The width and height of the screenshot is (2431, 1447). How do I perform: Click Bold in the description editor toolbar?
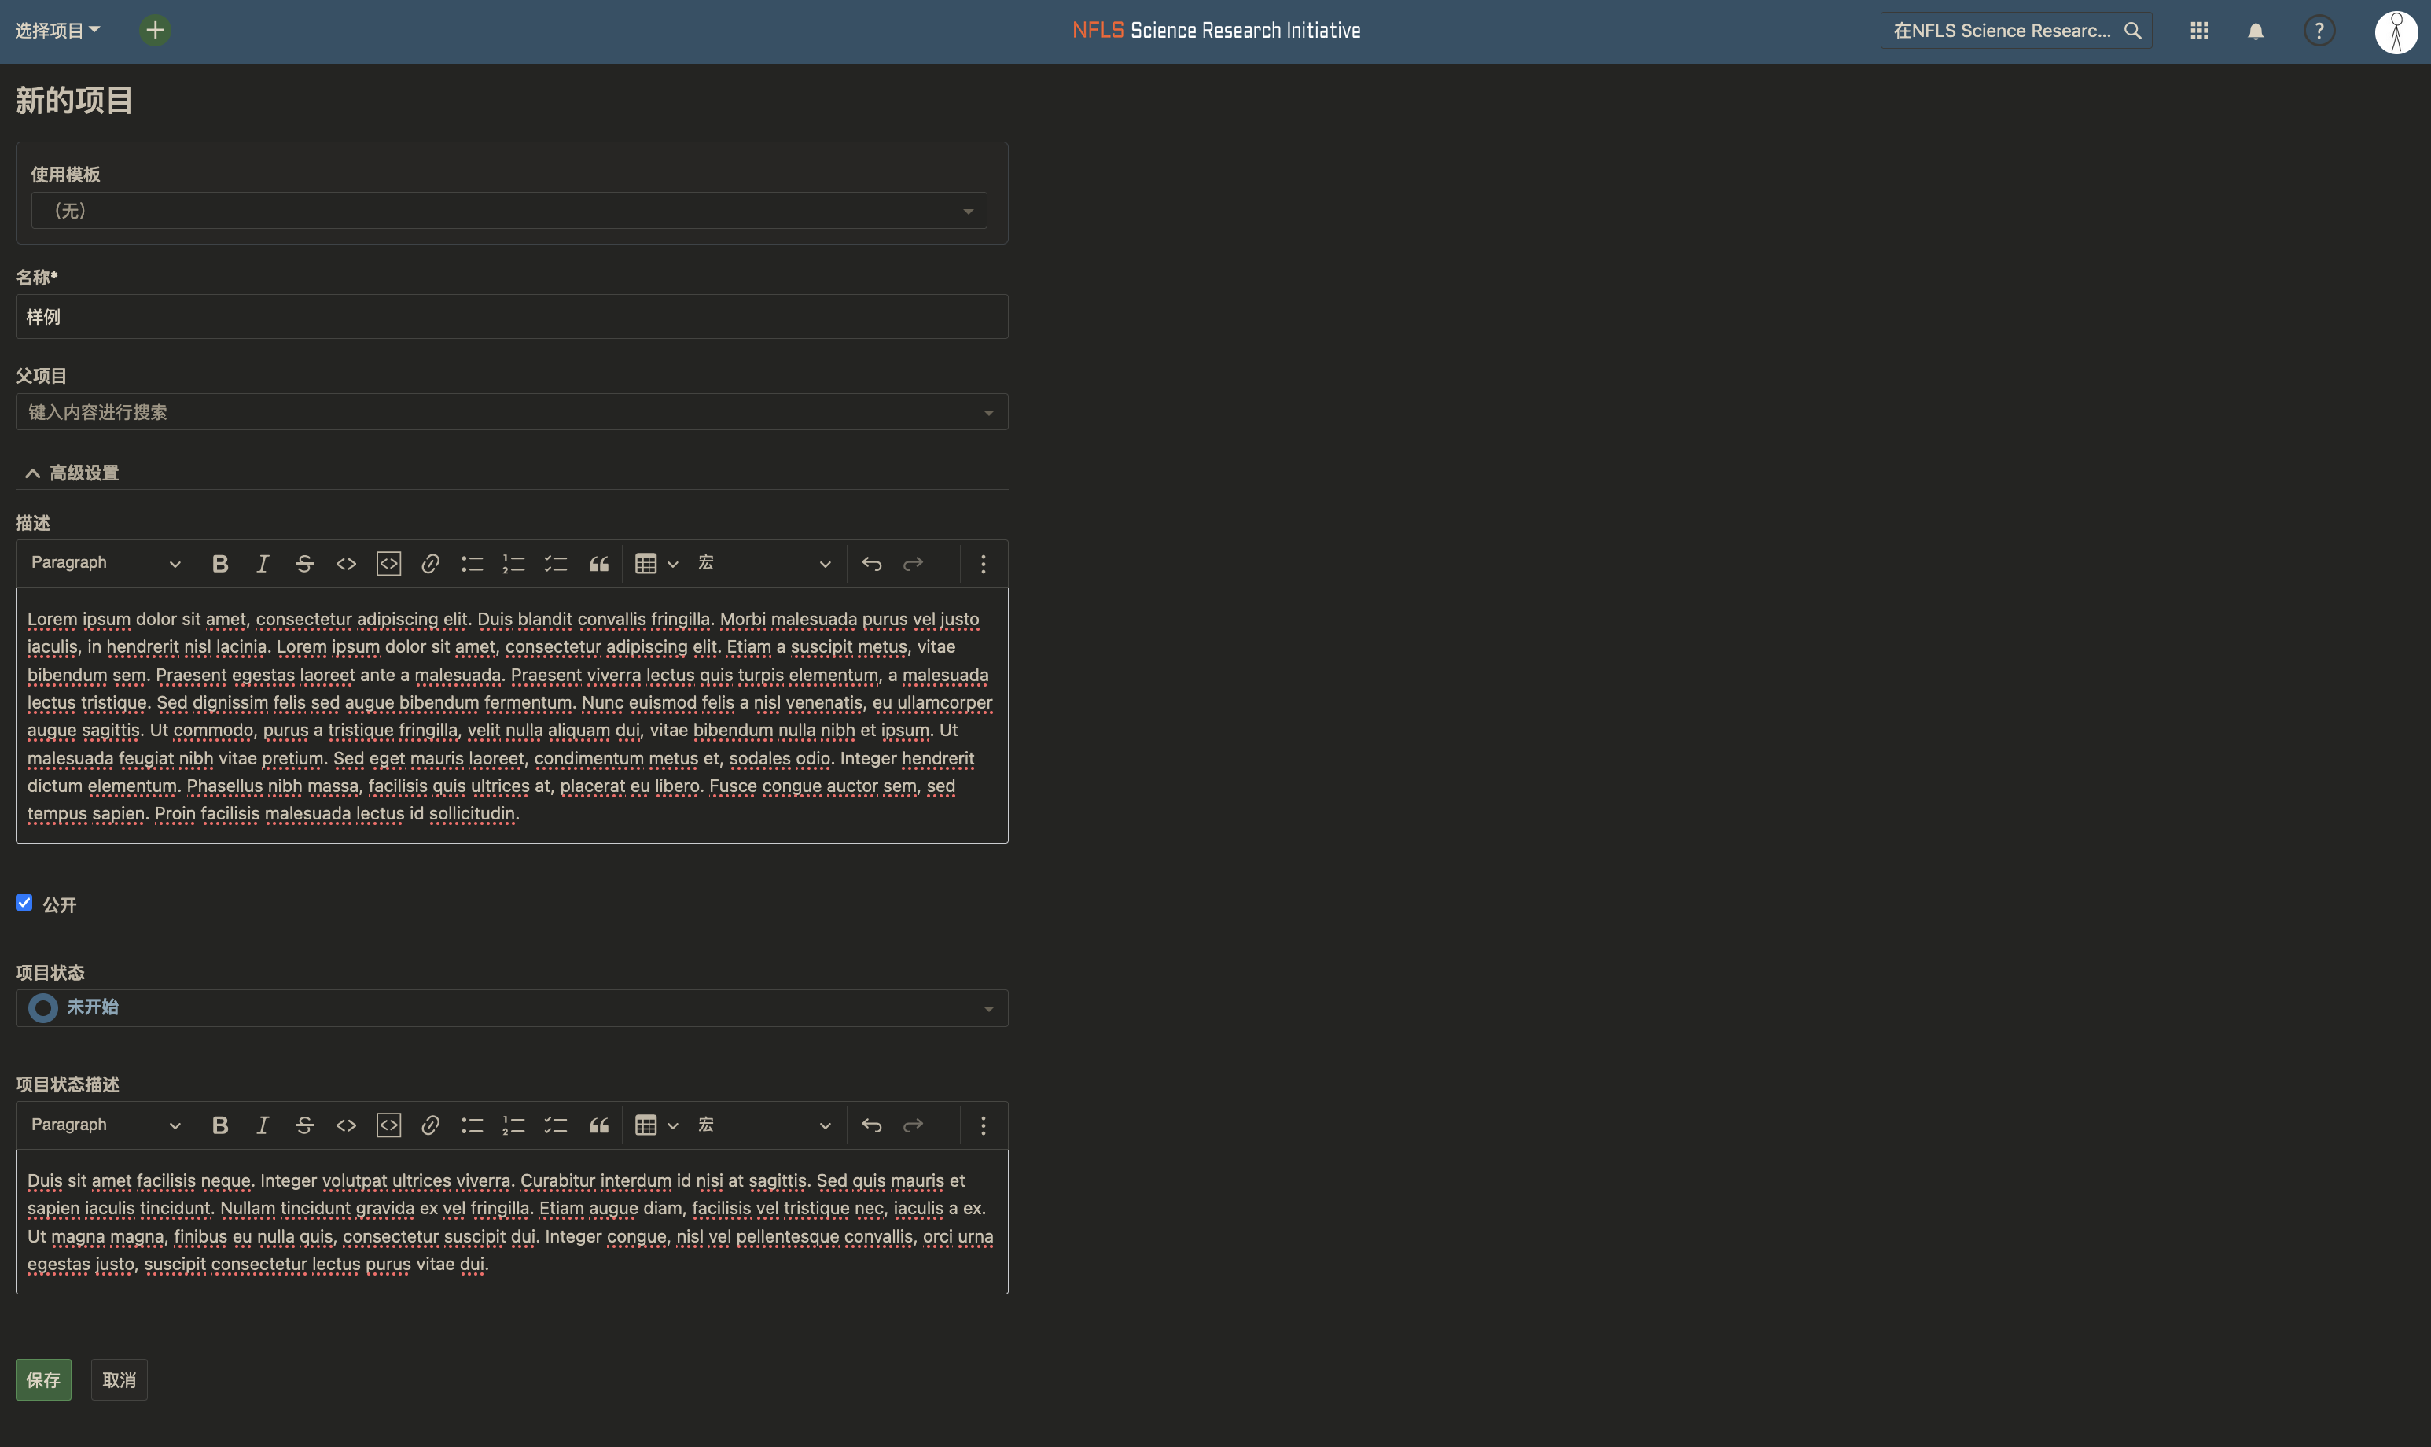[x=220, y=564]
